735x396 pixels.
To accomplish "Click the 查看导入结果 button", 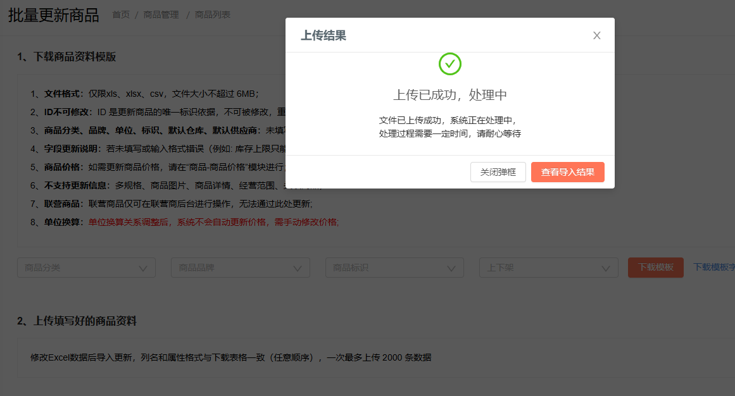I will point(568,172).
